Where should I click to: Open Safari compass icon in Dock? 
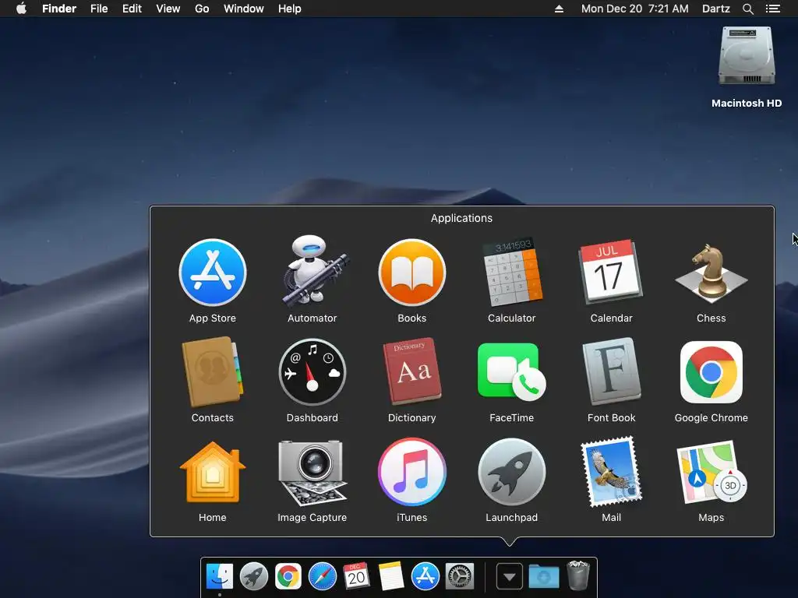[x=322, y=577]
